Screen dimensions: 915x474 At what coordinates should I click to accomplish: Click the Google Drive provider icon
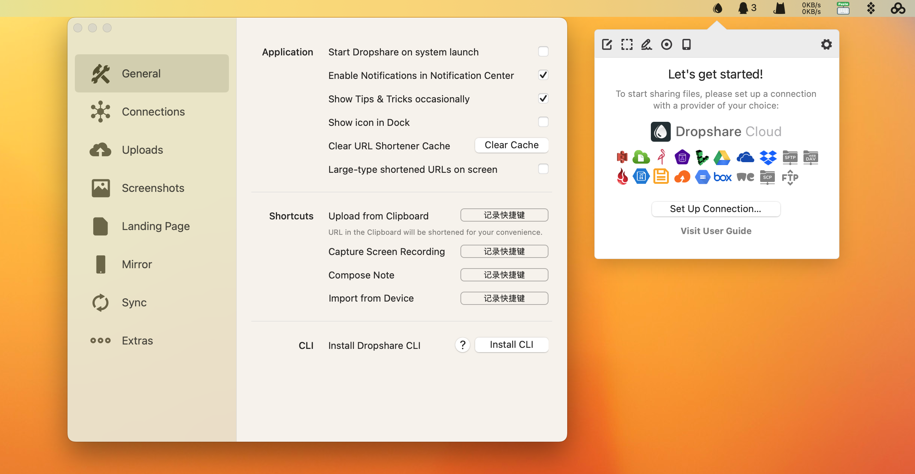click(x=722, y=158)
